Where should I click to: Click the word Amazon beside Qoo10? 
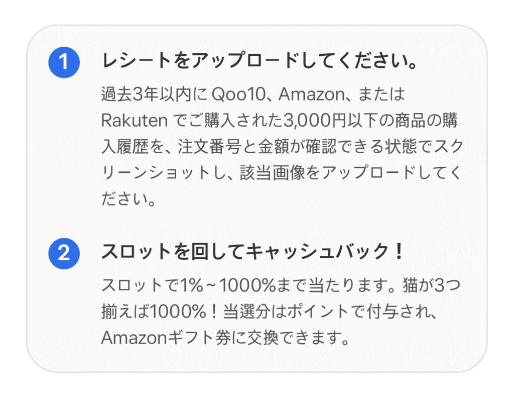click(x=311, y=94)
